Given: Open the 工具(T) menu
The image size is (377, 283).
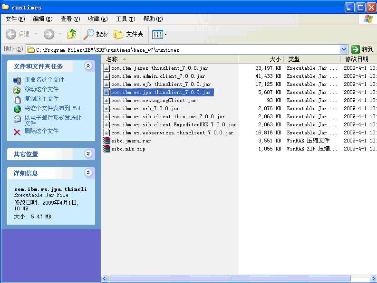Looking at the screenshot, I should [126, 19].
